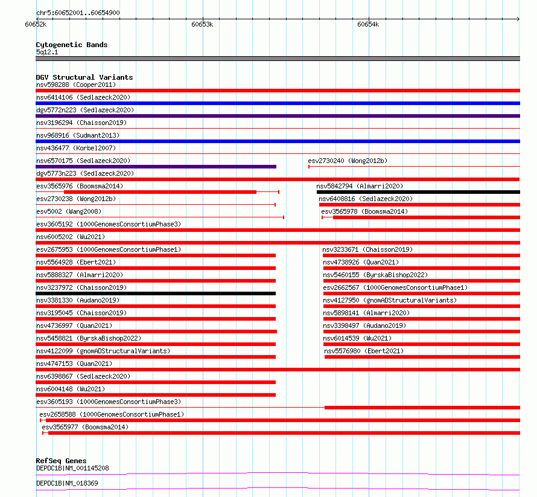Viewport: 537px width, 497px height.
Task: Click nsv6570175 (Sedlazeck2020) label
Action: tap(83, 161)
